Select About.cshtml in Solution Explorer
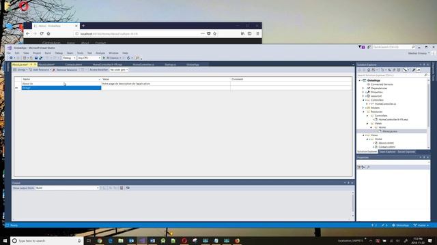 (x=386, y=143)
